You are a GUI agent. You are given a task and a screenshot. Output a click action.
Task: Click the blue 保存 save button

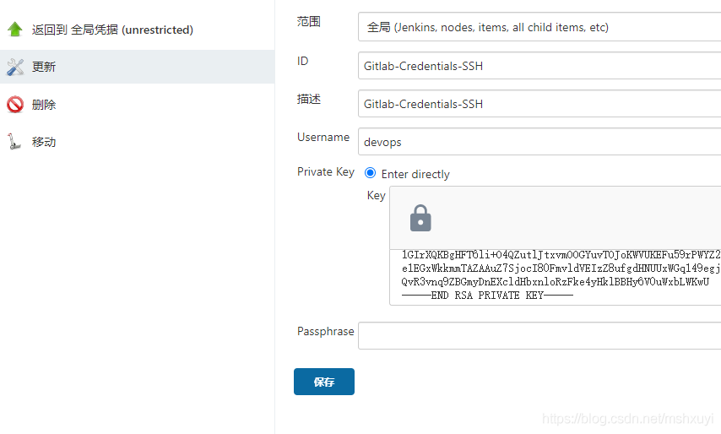click(324, 382)
